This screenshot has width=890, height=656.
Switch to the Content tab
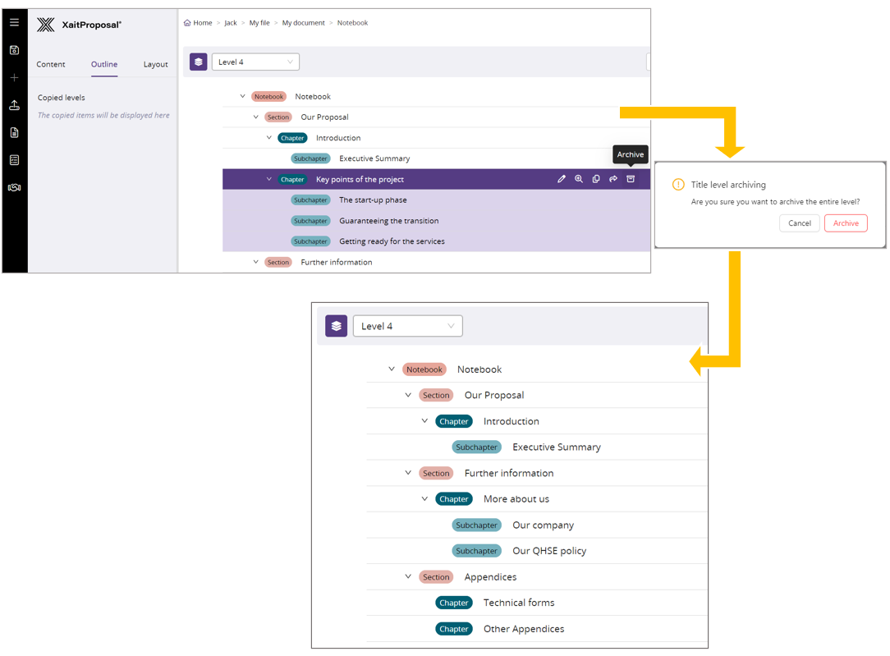click(x=51, y=64)
